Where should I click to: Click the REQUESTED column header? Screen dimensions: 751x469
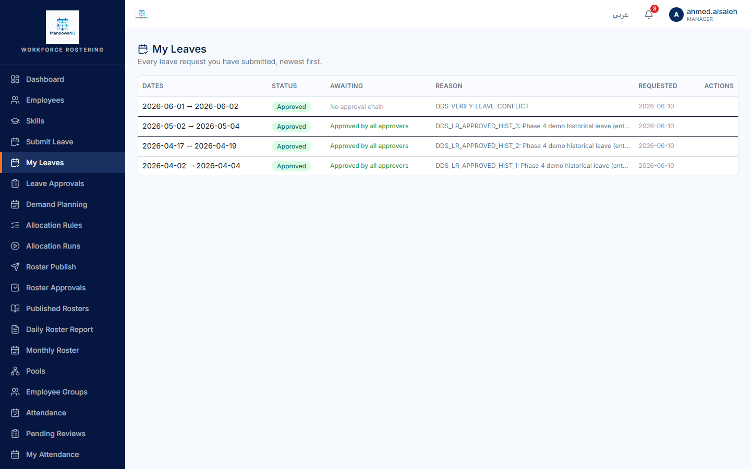point(658,86)
